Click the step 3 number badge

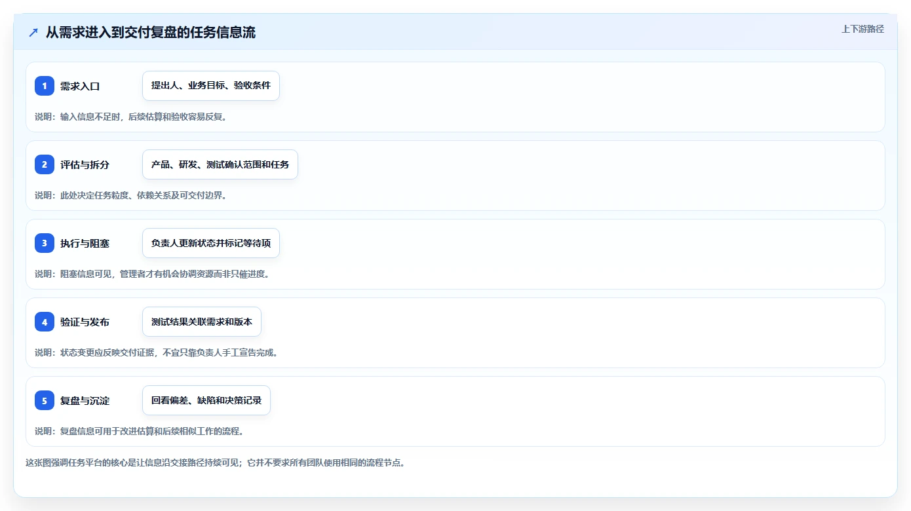coord(45,243)
